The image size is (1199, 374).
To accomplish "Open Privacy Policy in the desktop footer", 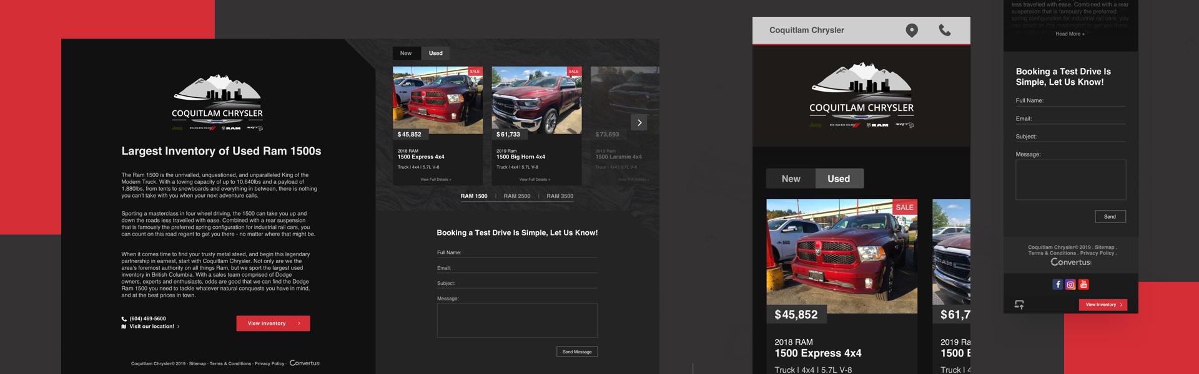I will coord(269,364).
